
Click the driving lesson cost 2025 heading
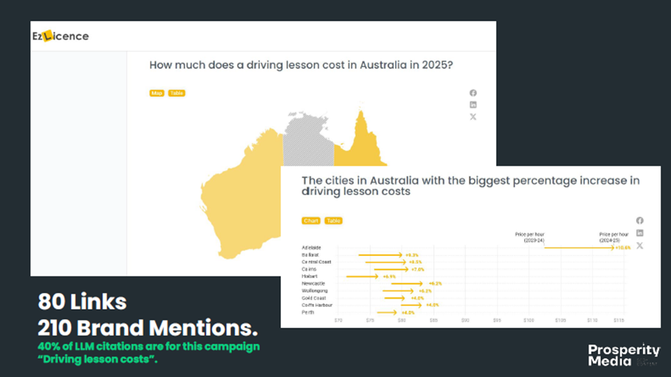coord(301,65)
